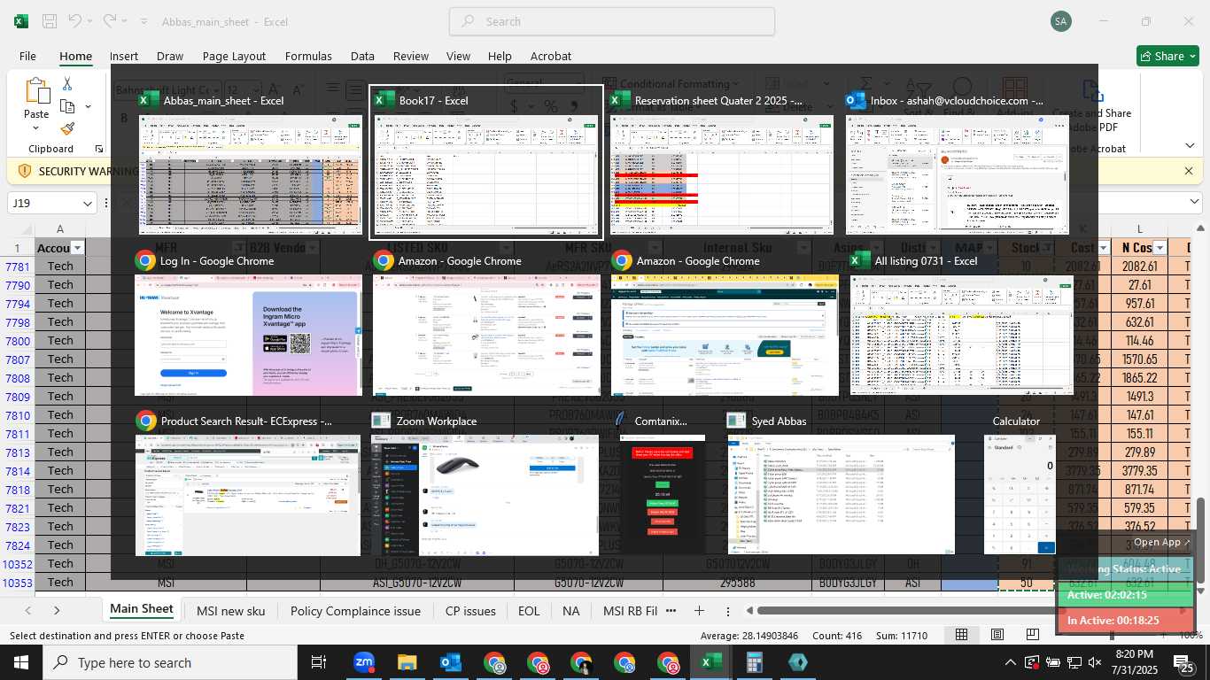Image resolution: width=1210 pixels, height=680 pixels.
Task: Open Calculator from the taskbar
Action: (x=754, y=662)
